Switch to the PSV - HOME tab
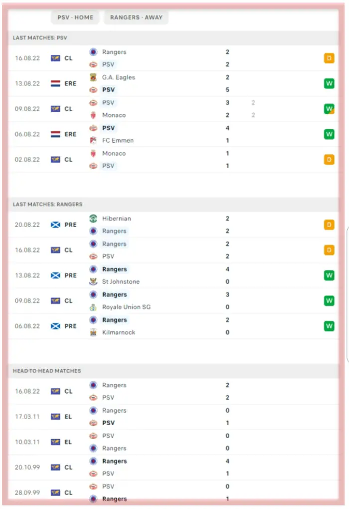 pyautogui.click(x=75, y=17)
